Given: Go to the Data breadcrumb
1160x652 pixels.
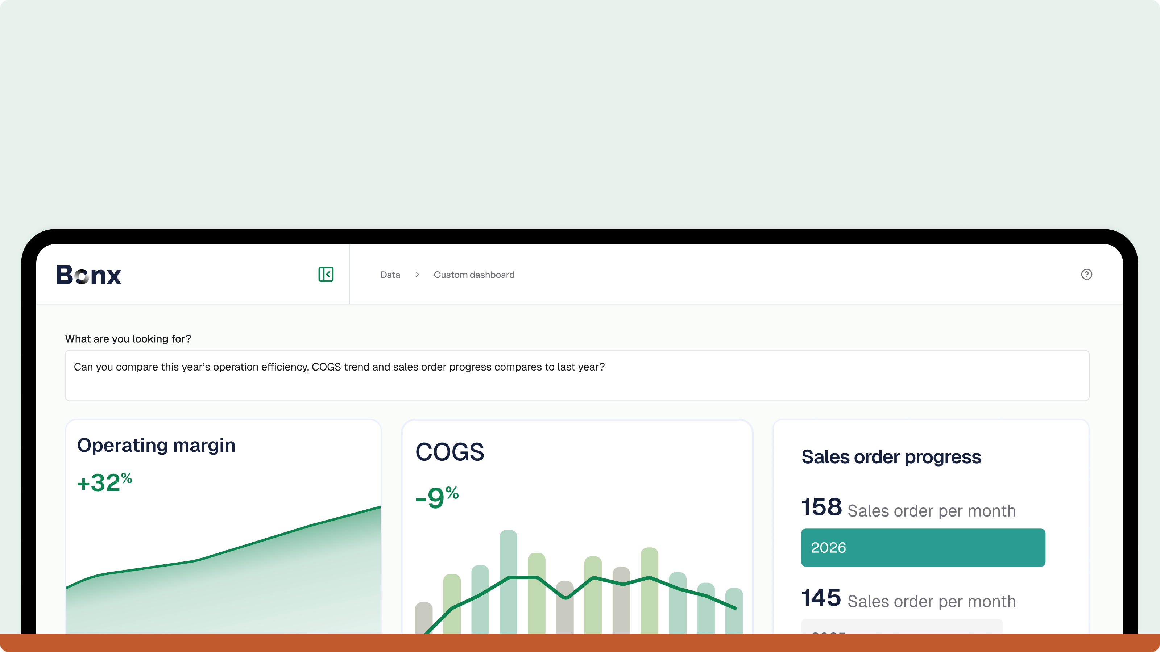Looking at the screenshot, I should [390, 275].
